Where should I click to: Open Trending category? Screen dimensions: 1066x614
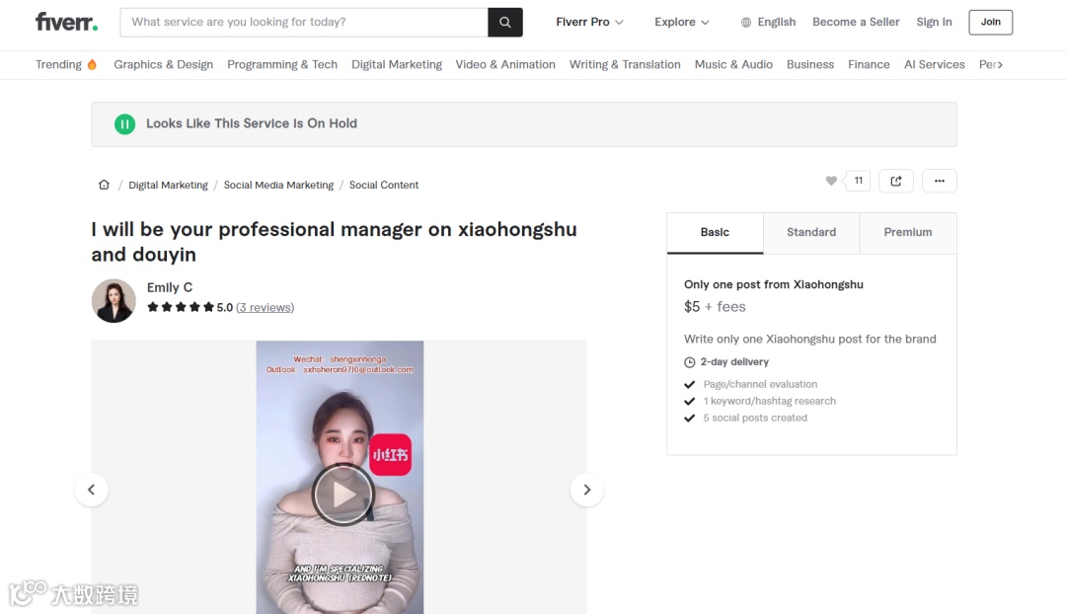pyautogui.click(x=66, y=64)
